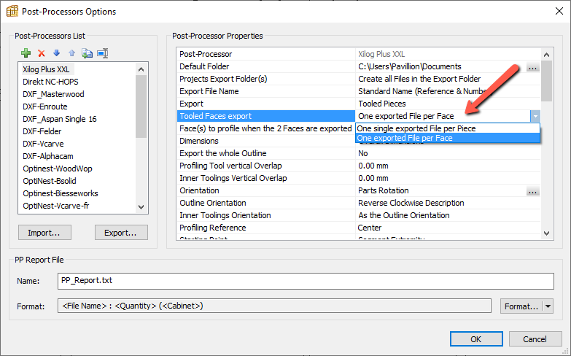The height and width of the screenshot is (356, 571).
Task: Select DXF-Alphacam post-processor
Action: coord(47,156)
